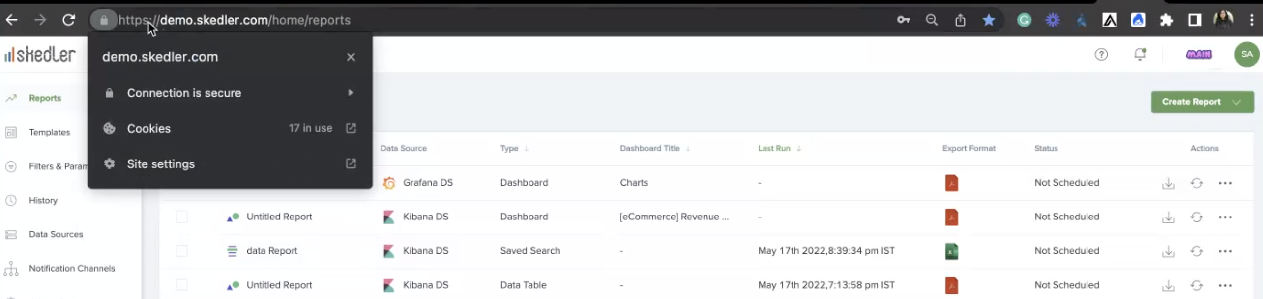Regenerate the Data Table report

(1197, 285)
